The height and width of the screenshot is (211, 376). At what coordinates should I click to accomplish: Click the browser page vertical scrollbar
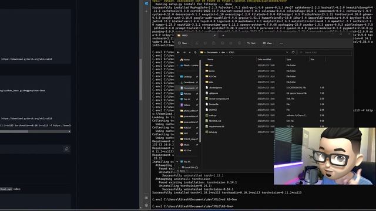point(141,79)
